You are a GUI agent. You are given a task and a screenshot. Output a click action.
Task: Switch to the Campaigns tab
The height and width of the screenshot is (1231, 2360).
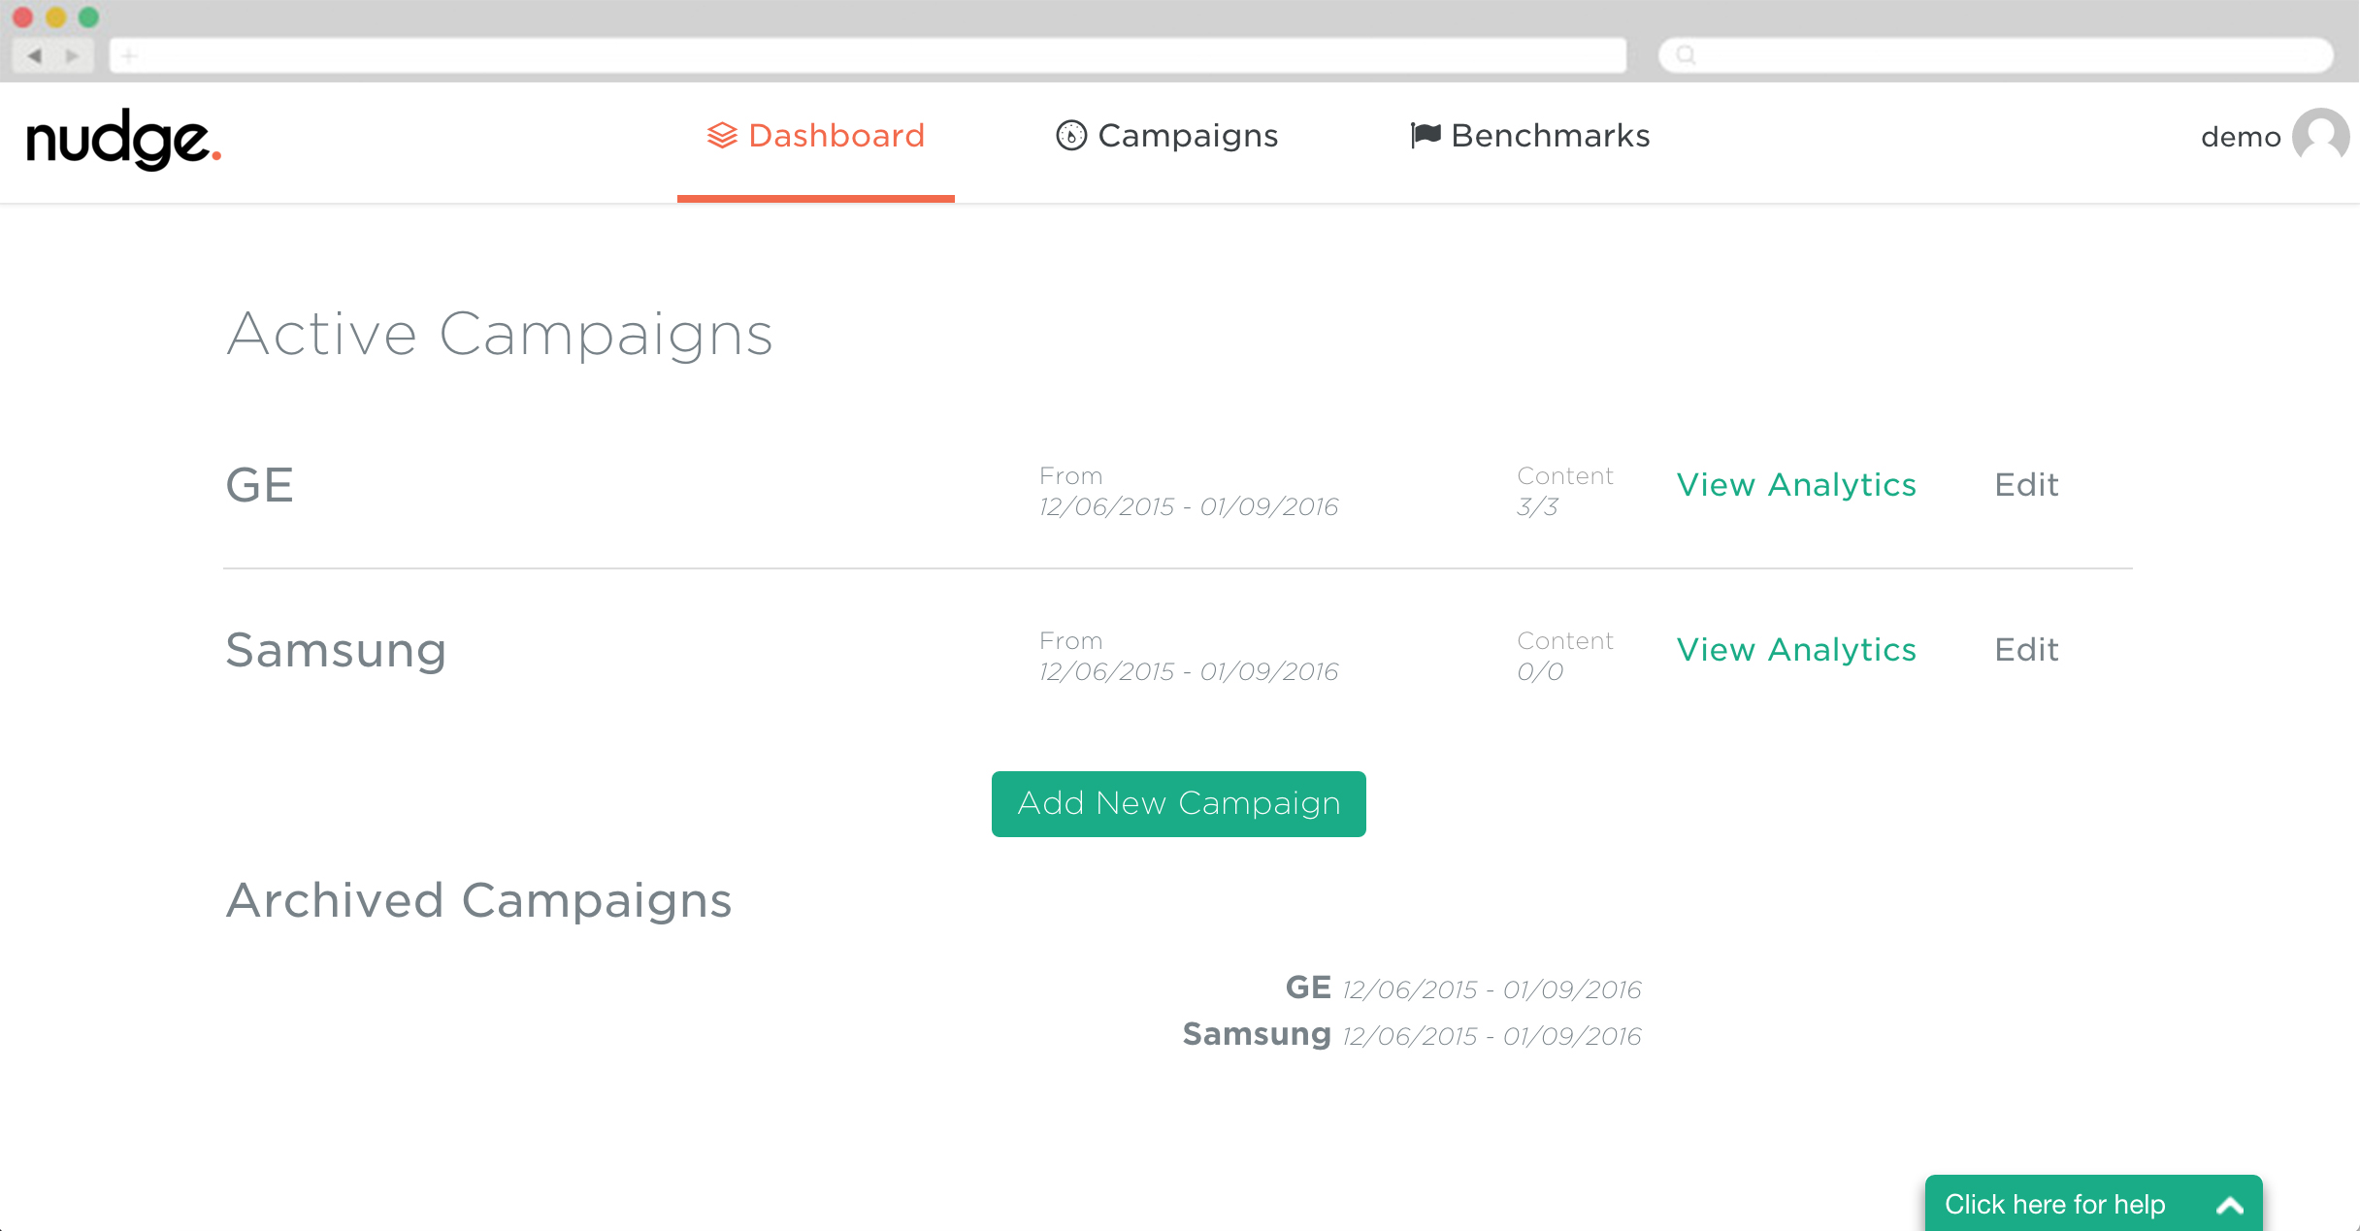click(x=1187, y=136)
